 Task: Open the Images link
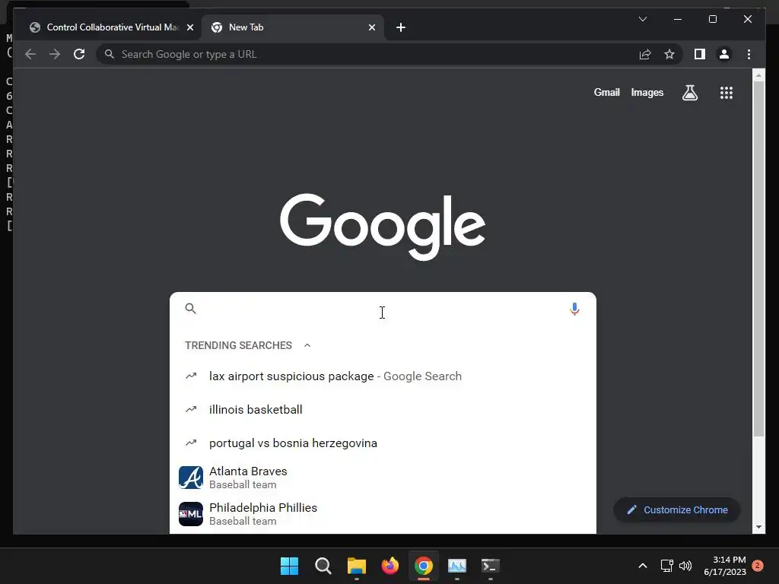point(647,92)
